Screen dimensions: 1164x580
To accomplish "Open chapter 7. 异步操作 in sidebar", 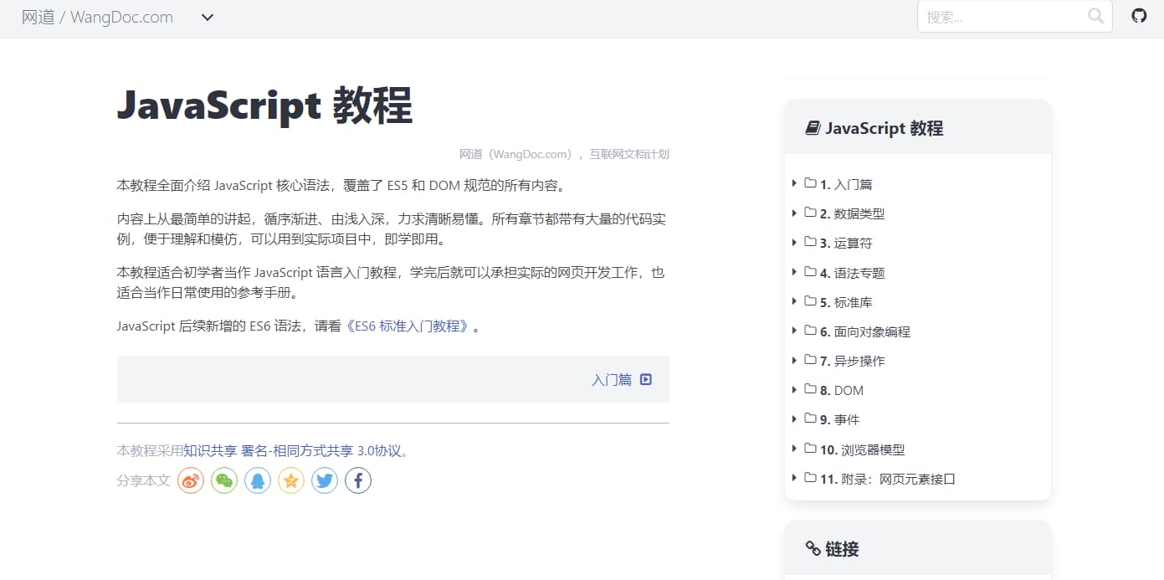I will [x=852, y=361].
